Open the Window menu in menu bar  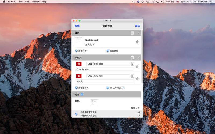35,2
